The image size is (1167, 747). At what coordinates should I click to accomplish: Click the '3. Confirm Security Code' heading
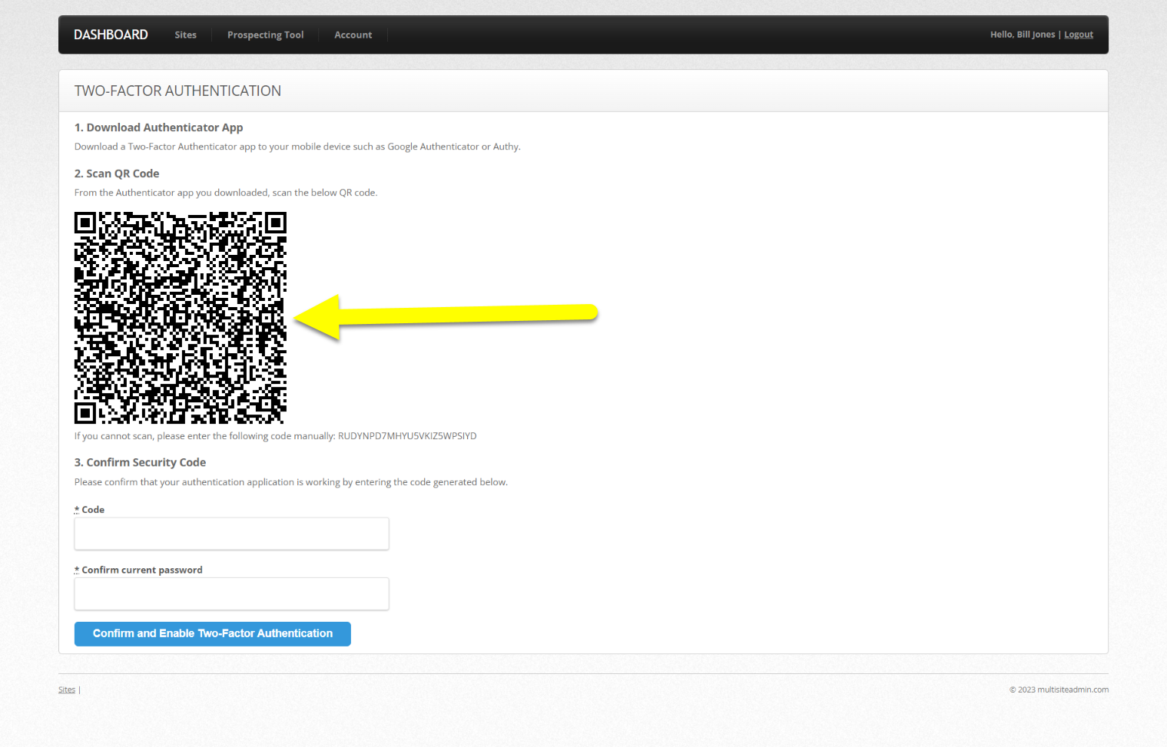click(140, 462)
